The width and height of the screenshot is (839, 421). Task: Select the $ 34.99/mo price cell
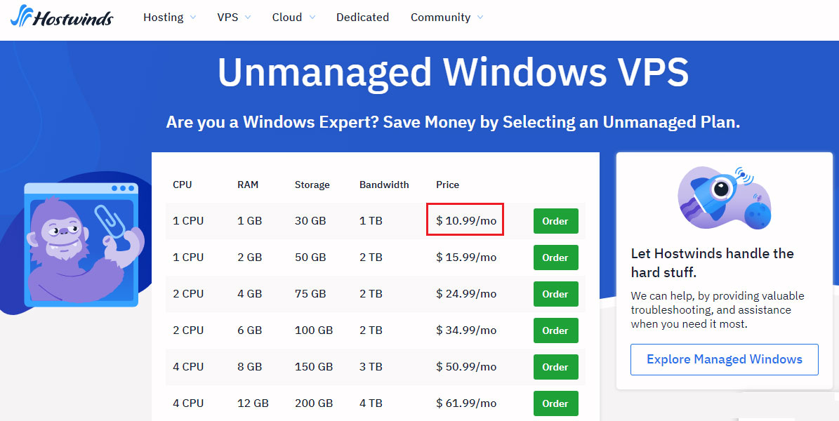[x=466, y=330]
